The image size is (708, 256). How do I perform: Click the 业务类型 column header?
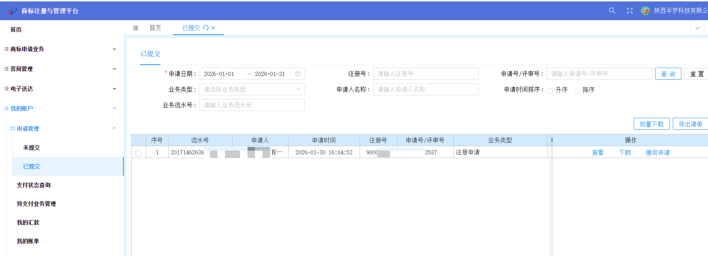(500, 140)
